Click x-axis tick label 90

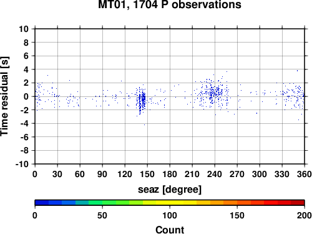coord(102,174)
